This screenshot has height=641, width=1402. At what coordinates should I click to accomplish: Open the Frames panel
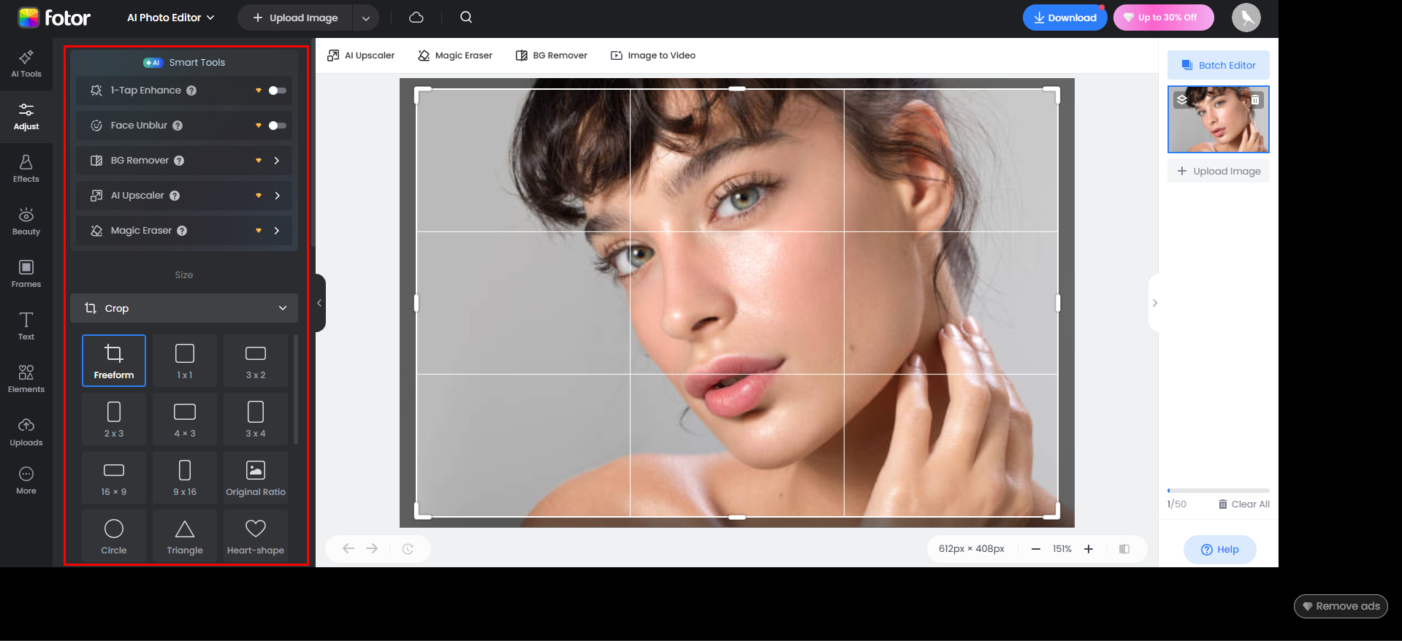pyautogui.click(x=26, y=275)
